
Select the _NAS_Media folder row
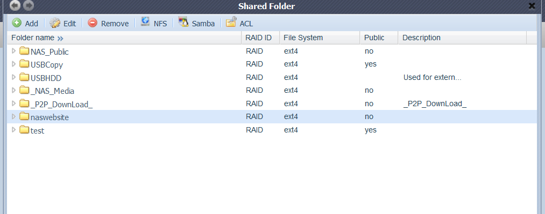click(272, 91)
